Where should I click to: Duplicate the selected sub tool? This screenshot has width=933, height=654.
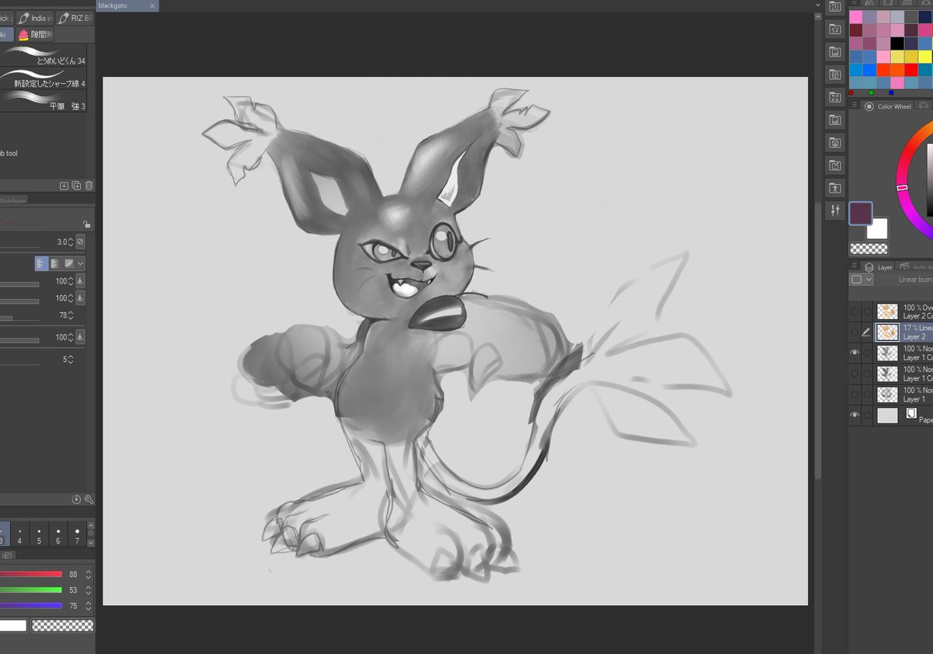(76, 186)
